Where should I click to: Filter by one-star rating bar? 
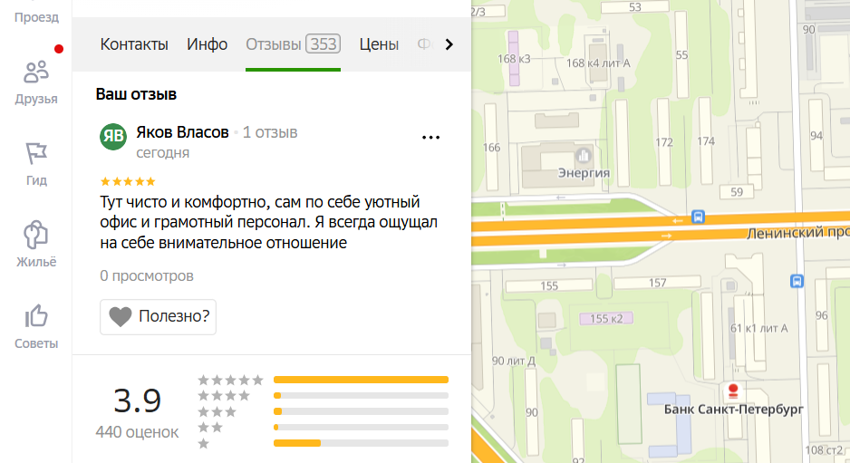(x=361, y=443)
